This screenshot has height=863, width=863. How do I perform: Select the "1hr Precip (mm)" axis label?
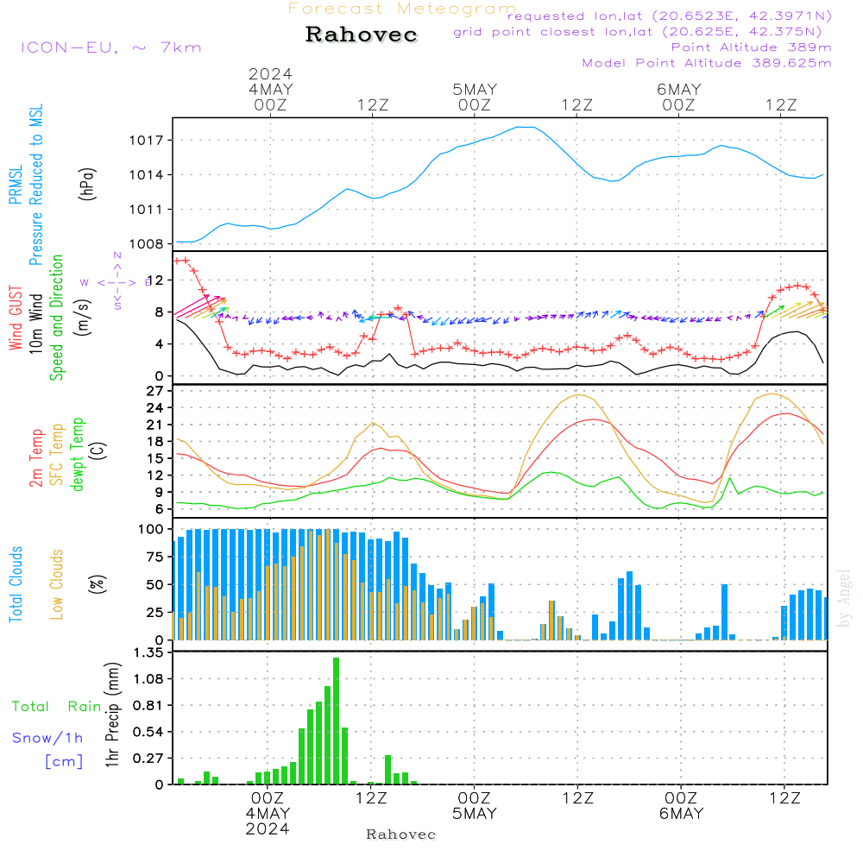[x=112, y=715]
